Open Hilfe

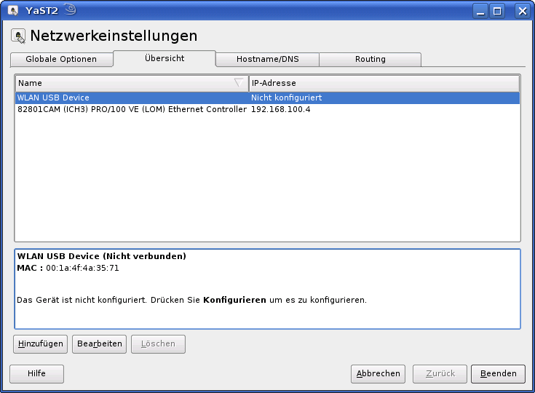point(36,374)
